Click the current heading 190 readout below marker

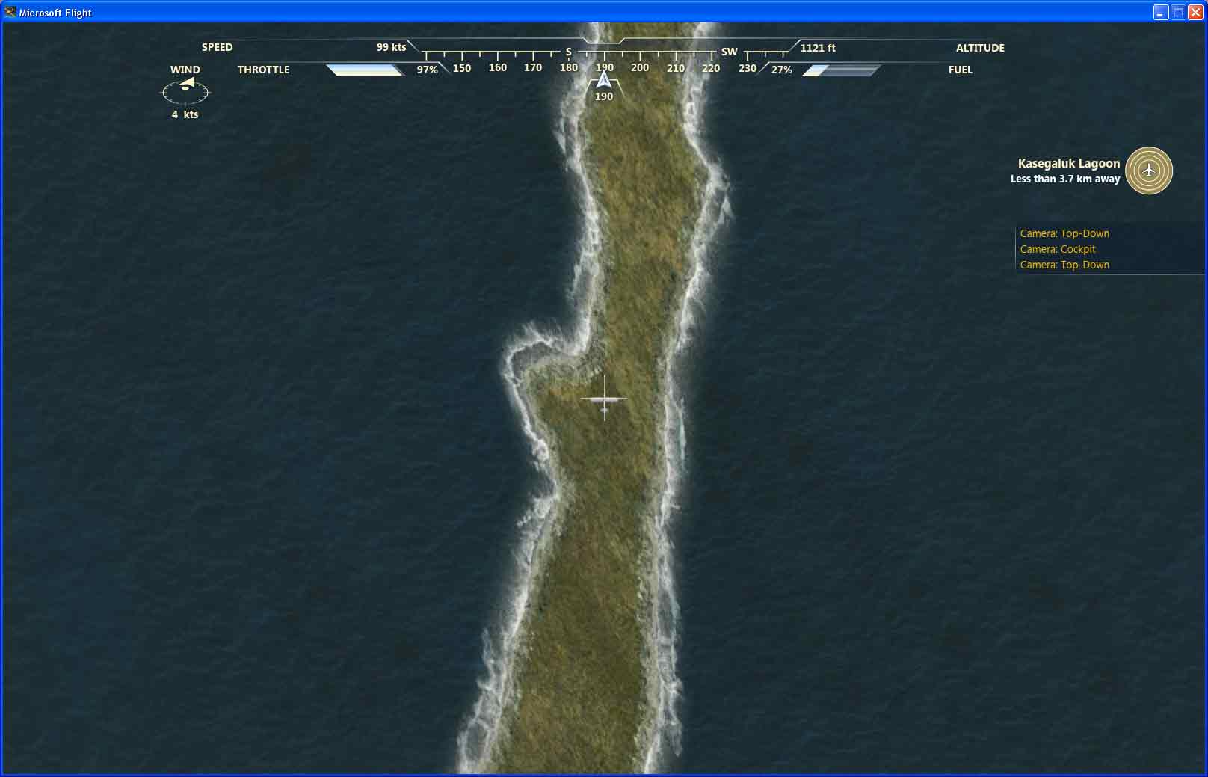tap(604, 96)
